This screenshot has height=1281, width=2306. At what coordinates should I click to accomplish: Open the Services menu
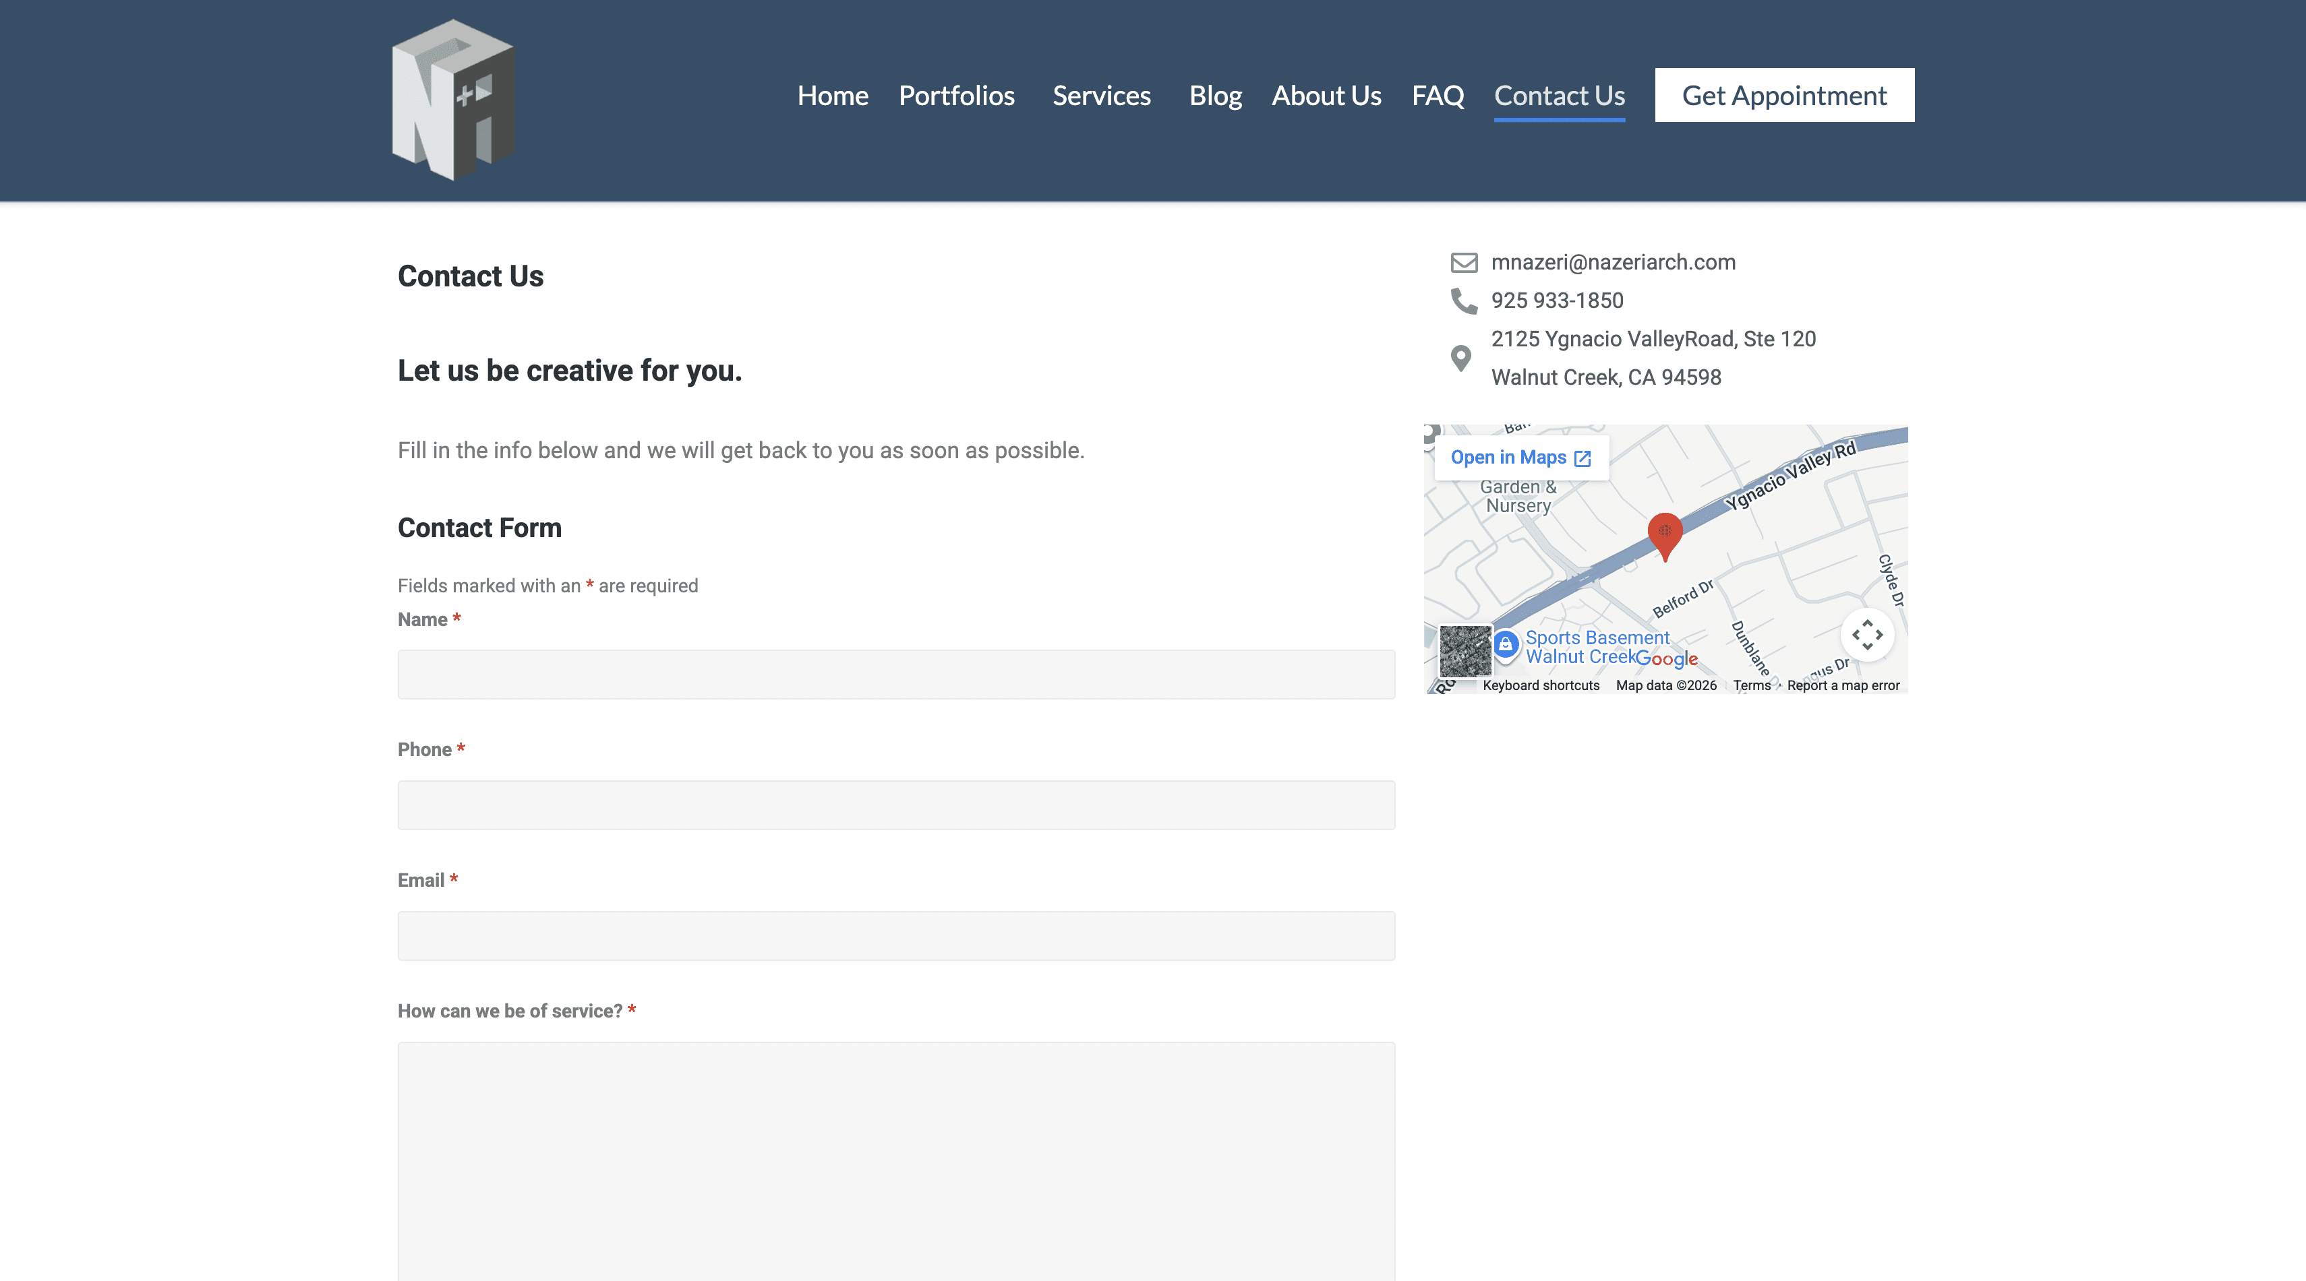tap(1101, 96)
